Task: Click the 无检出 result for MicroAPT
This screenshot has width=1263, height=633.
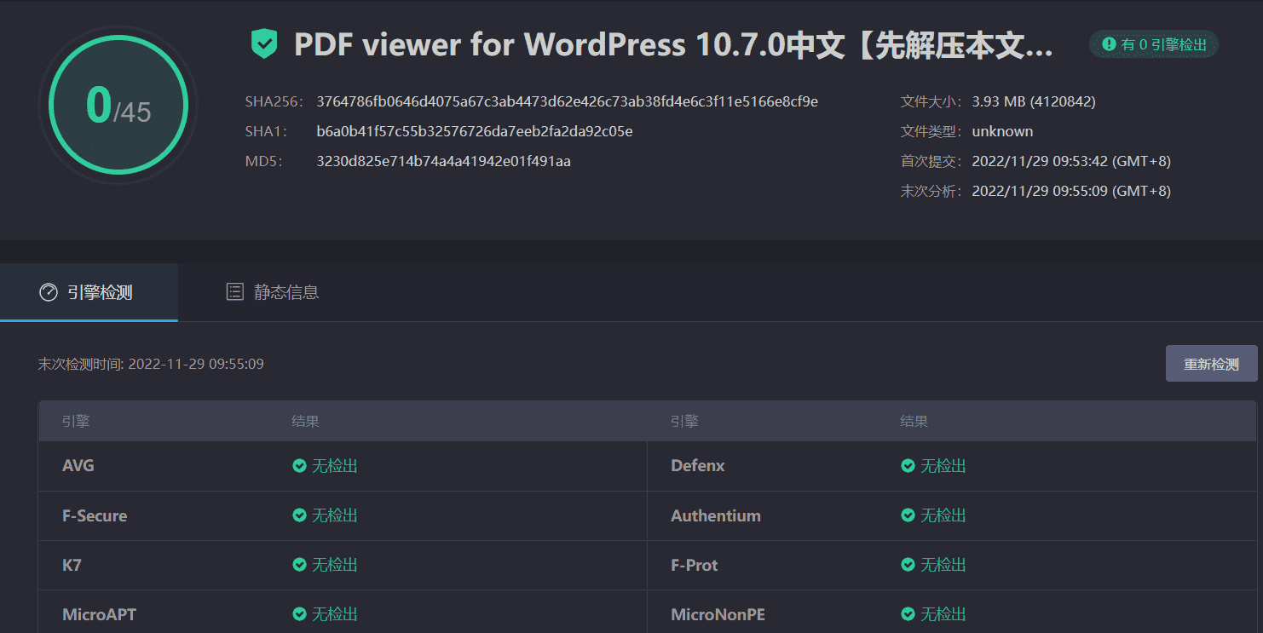Action: pyautogui.click(x=335, y=614)
